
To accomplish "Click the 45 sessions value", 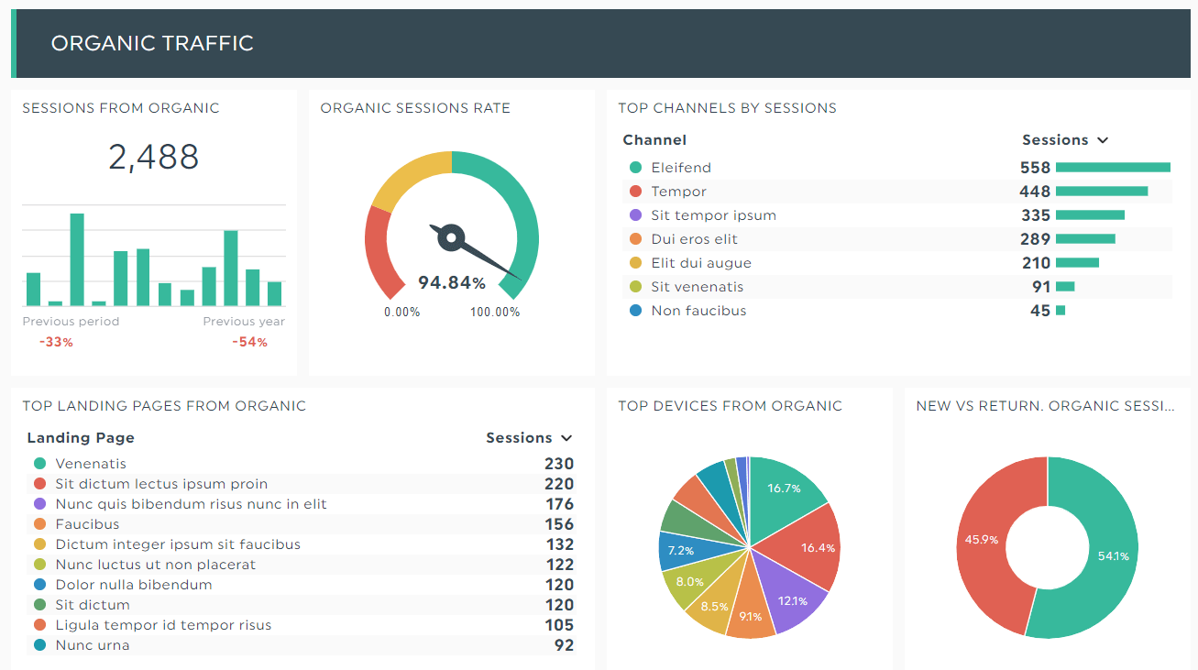I will click(x=1040, y=311).
